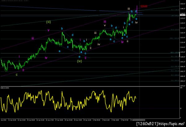Click the 1131.27 price axis value
This screenshot has height=127, width=186.
183,28
